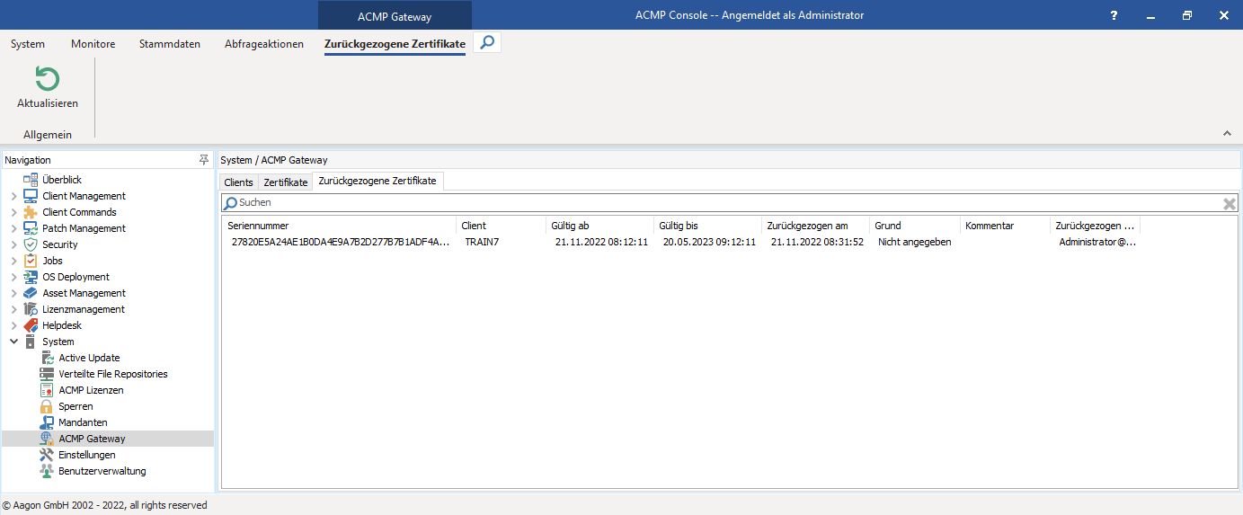This screenshot has height=515, width=1243.
Task: Open the Abfrageaktionen ribbon tab
Action: [264, 44]
